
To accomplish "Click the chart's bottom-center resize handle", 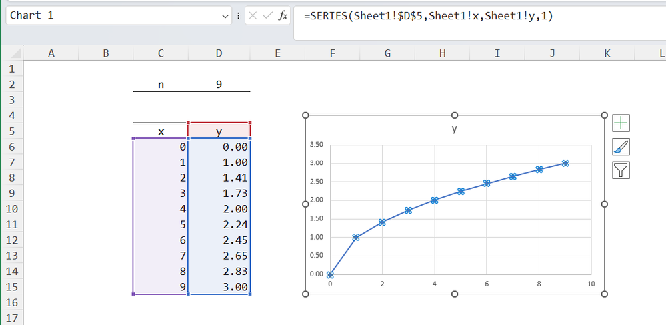I will click(x=455, y=294).
